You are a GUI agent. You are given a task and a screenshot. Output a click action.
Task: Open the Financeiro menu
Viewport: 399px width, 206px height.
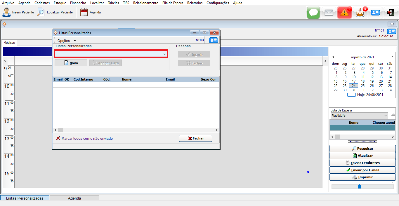(x=78, y=3)
